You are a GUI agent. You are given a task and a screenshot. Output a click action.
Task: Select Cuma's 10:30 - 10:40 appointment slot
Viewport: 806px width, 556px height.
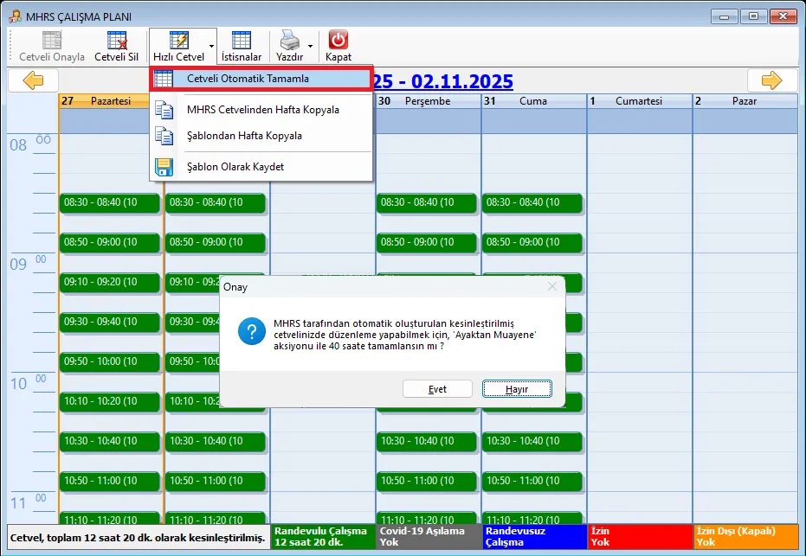coord(532,441)
